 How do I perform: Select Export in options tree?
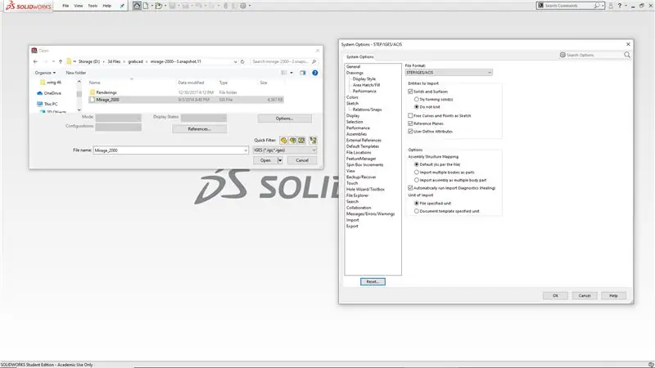click(352, 227)
